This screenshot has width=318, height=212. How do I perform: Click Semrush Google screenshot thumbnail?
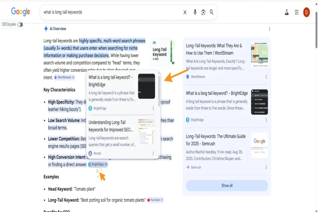[x=259, y=145]
